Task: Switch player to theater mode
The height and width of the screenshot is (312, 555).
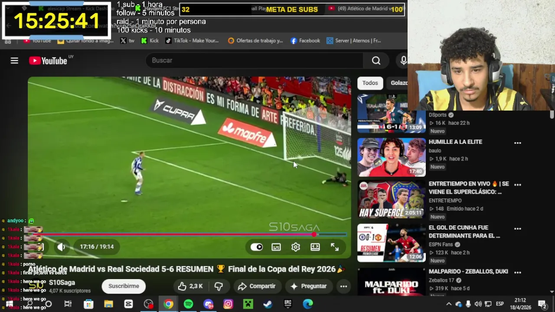Action: pos(315,247)
